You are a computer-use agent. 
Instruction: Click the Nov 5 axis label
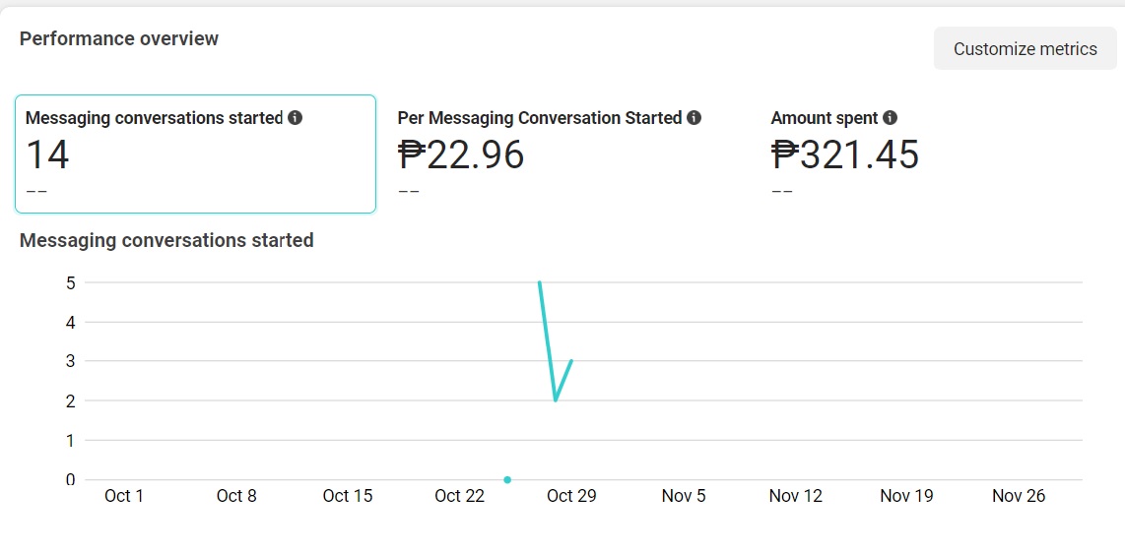(x=684, y=496)
